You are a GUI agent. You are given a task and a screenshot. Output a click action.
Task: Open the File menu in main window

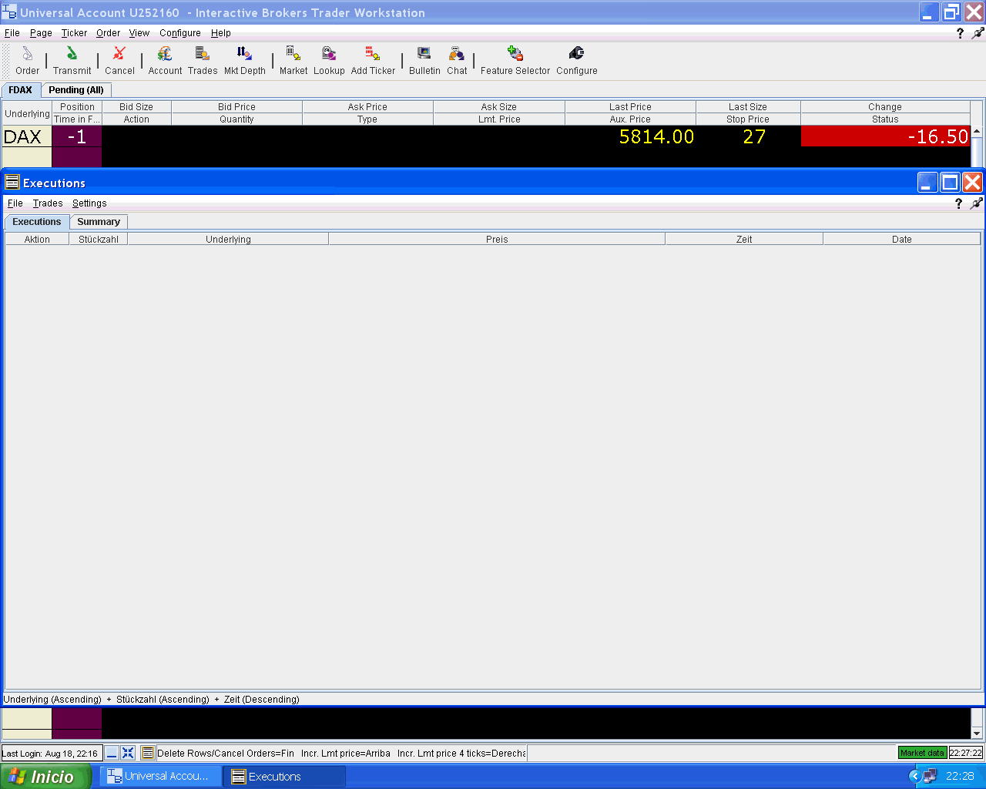pos(12,33)
